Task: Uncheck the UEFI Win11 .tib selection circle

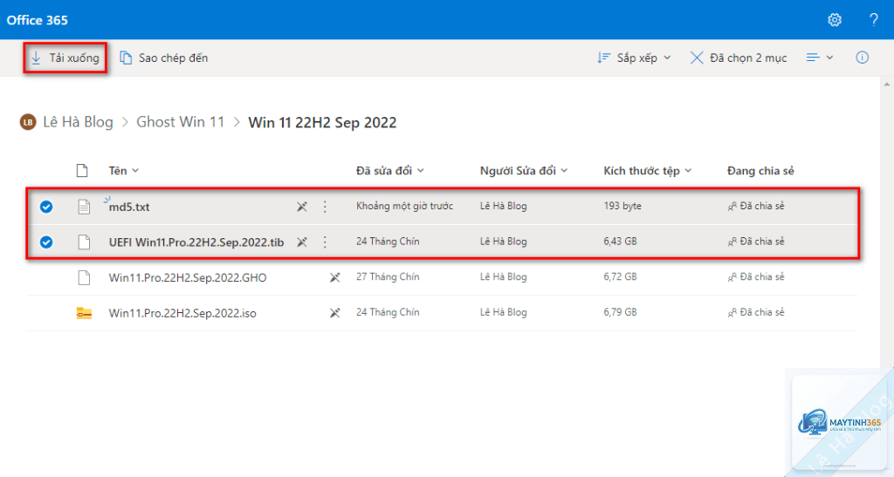Action: (46, 242)
